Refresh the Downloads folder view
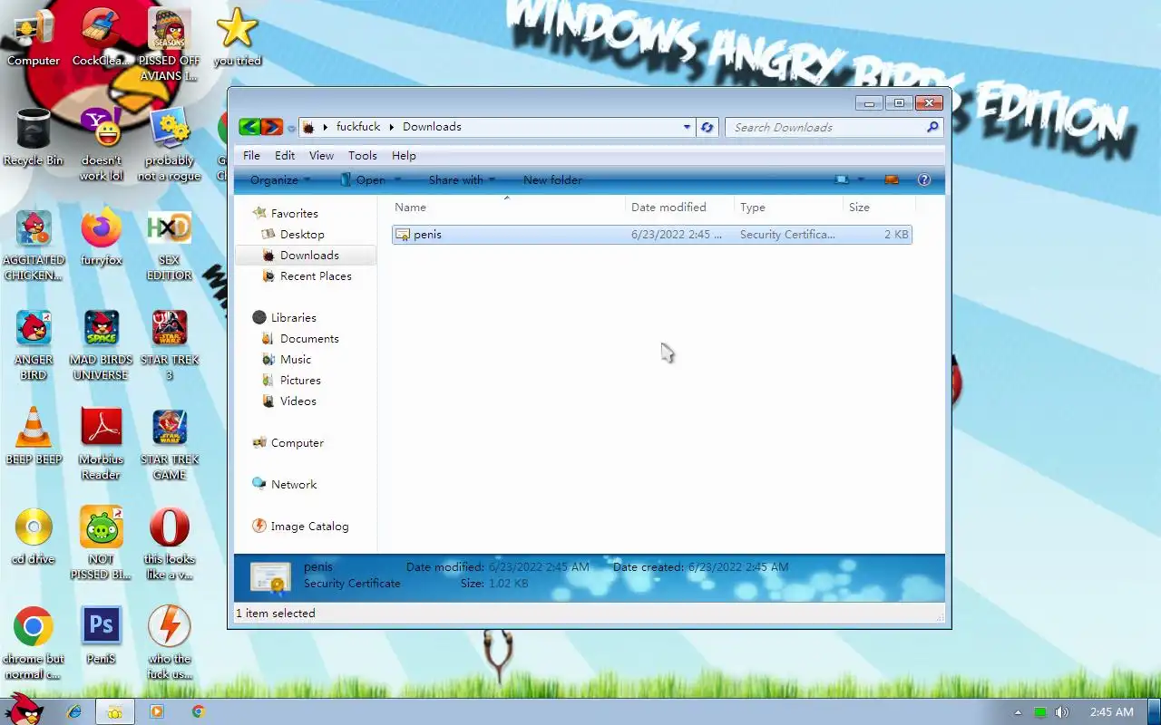The image size is (1161, 725). pos(707,127)
